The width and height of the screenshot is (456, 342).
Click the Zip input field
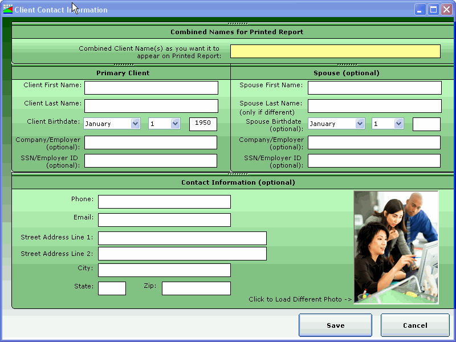click(x=196, y=288)
